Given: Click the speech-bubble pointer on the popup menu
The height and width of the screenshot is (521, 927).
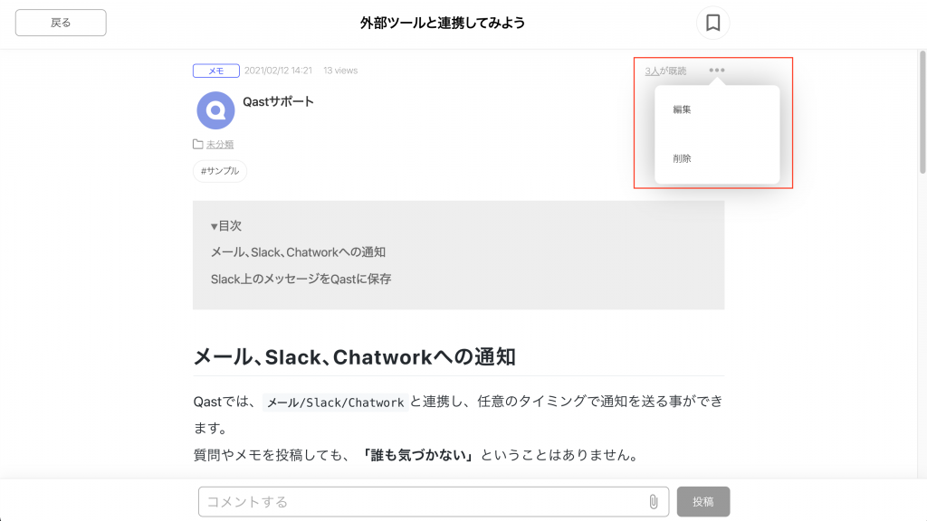Looking at the screenshot, I should [x=718, y=82].
